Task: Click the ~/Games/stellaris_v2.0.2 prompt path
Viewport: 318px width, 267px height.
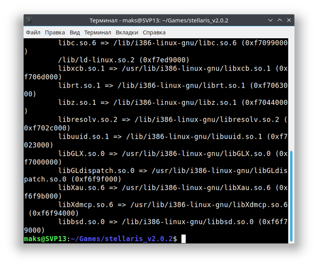Action: point(121,239)
